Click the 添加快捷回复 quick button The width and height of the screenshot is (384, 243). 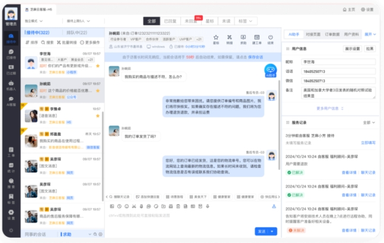point(148,197)
